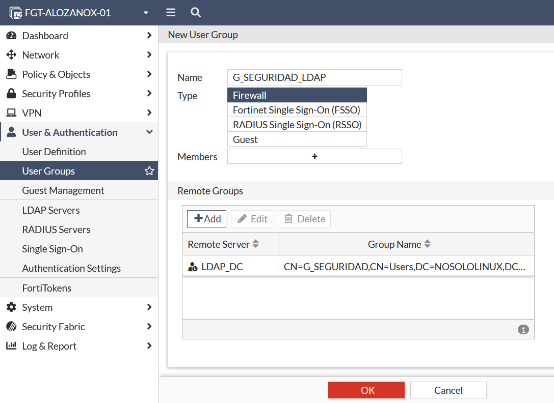554x403 pixels.
Task: Open the LDAP Servers page
Action: (51, 210)
